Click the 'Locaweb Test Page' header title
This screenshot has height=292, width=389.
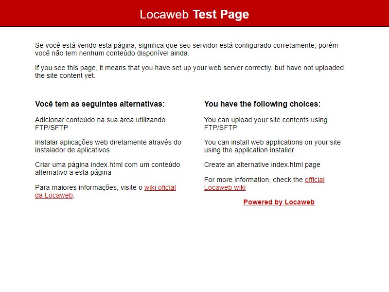[194, 14]
